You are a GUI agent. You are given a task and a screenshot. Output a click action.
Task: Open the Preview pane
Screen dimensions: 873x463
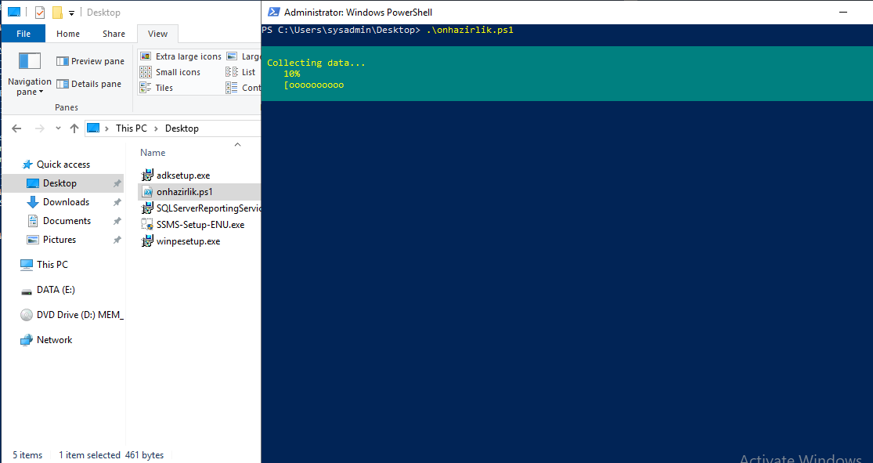point(89,60)
